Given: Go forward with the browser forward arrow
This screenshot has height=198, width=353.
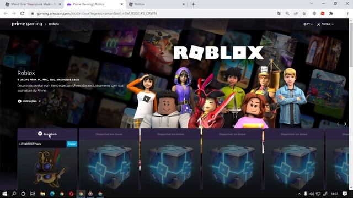Looking at the screenshot, I should point(14,13).
